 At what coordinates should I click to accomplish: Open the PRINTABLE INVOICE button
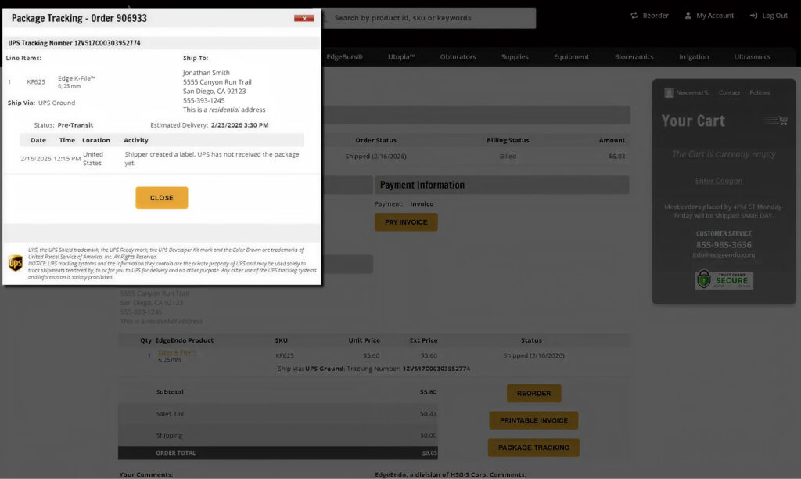(x=533, y=420)
